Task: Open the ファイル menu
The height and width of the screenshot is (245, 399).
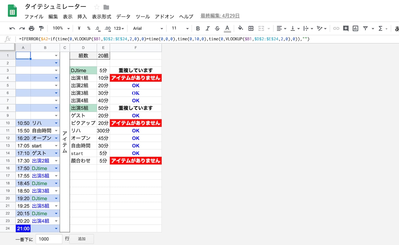Action: pos(34,17)
